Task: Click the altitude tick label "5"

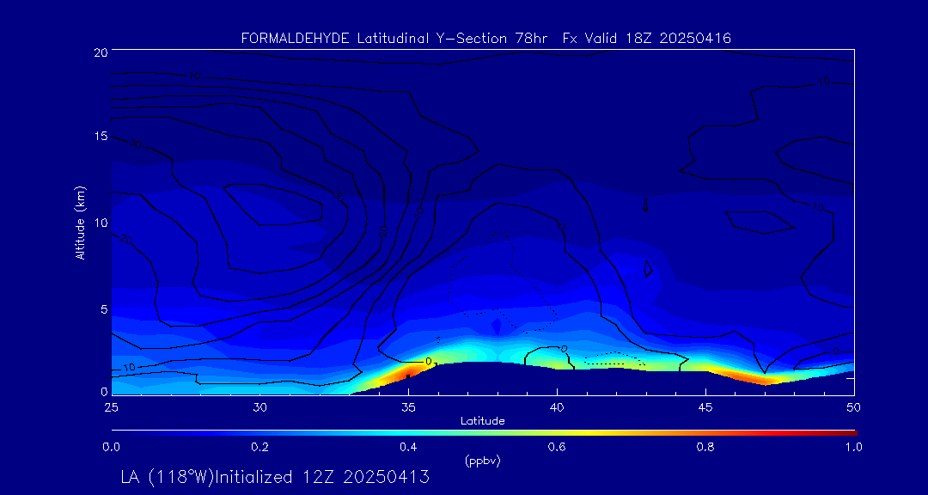Action: (x=103, y=309)
